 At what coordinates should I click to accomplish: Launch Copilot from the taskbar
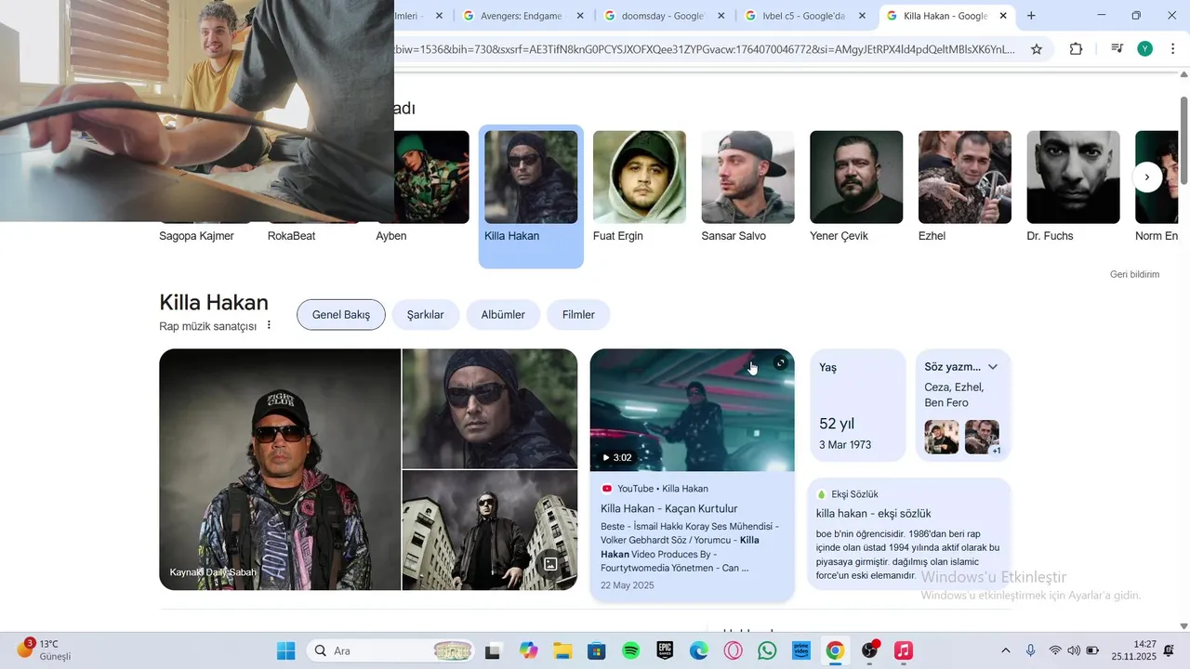coord(528,650)
